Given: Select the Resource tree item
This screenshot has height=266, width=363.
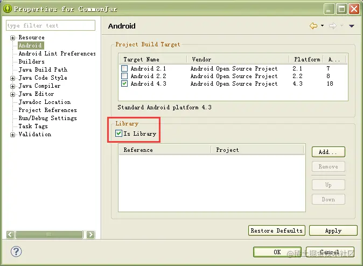Looking at the screenshot, I should 31,37.
